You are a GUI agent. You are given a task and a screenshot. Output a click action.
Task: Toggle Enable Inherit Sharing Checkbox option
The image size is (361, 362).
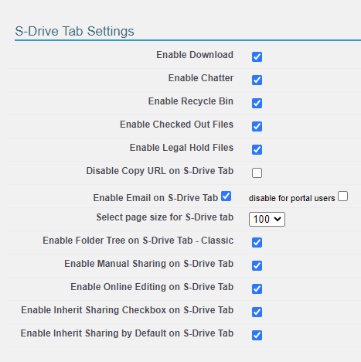click(x=257, y=312)
